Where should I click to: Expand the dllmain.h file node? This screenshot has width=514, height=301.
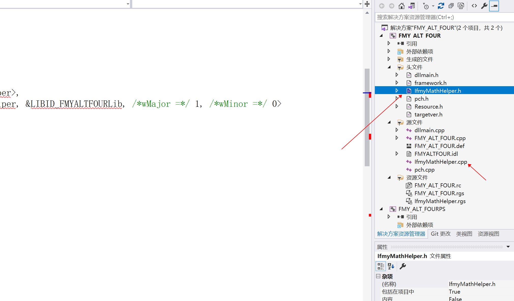[397, 75]
